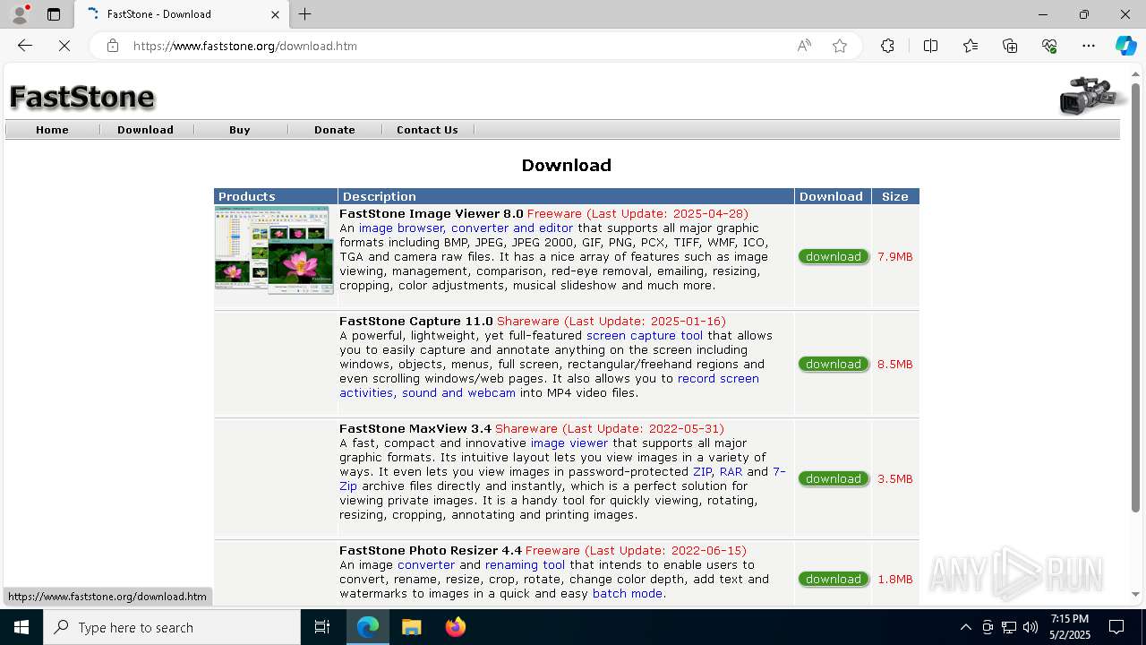The height and width of the screenshot is (645, 1146).
Task: Open the volume control in system tray
Action: pyautogui.click(x=1031, y=627)
